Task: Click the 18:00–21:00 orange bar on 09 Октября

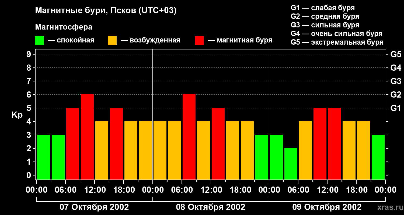Action: click(364, 150)
